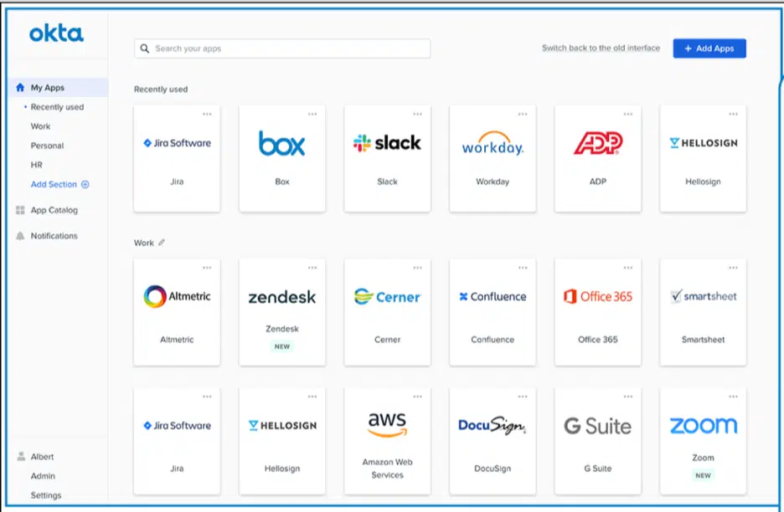Click the pencil icon next to Work heading
The width and height of the screenshot is (784, 512).
click(x=161, y=243)
